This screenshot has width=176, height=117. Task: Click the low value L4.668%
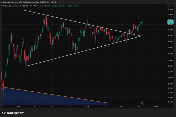point(55,6)
